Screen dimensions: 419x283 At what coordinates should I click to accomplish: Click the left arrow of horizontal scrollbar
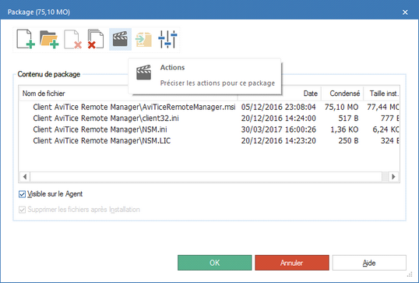25,176
